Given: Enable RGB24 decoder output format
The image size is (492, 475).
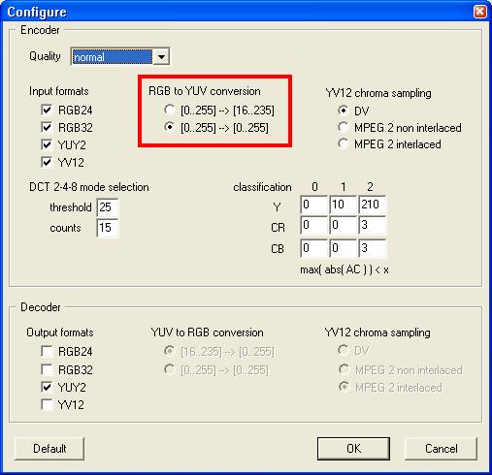Looking at the screenshot, I should click(x=47, y=351).
